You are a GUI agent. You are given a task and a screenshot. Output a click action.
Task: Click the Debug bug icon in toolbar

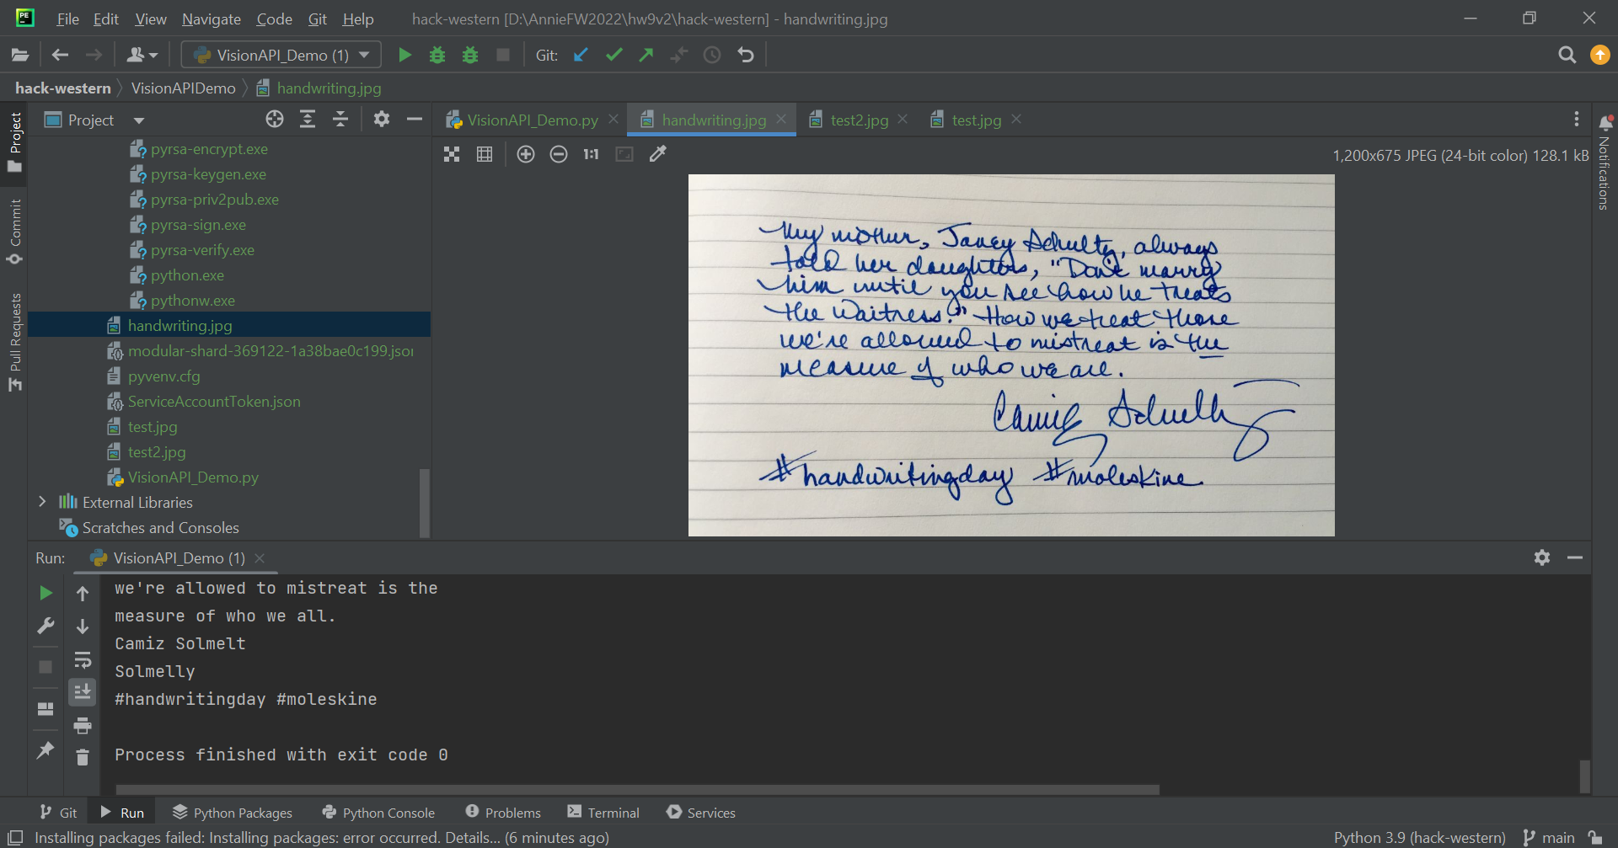click(x=437, y=55)
